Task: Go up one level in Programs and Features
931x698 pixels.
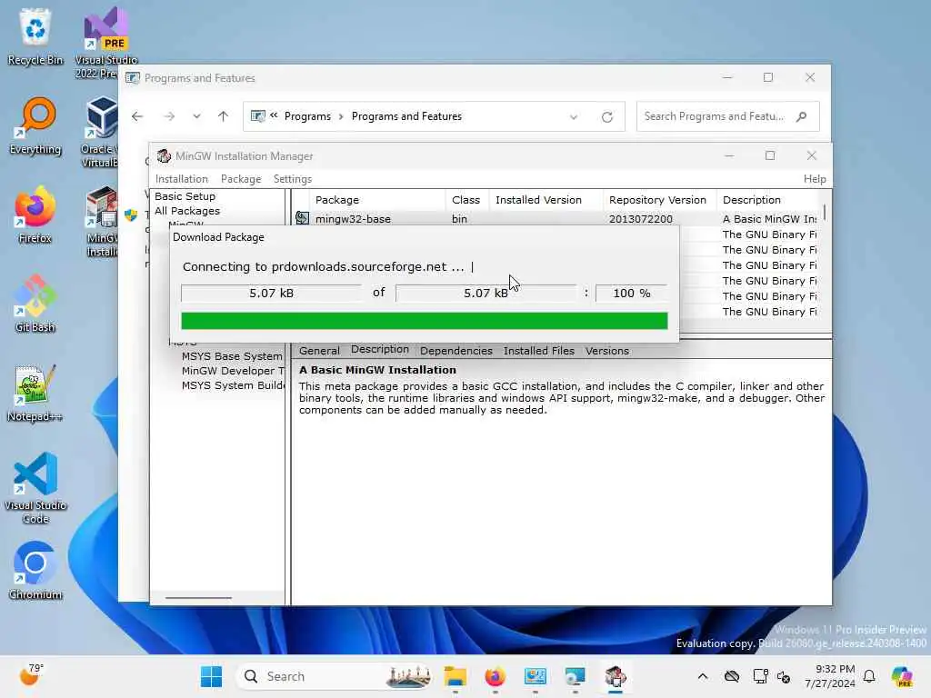Action: coord(224,116)
